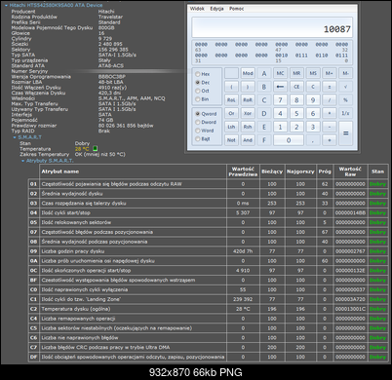This screenshot has height=380, width=392.
Task: Collapse the Atrybuty S.M.A.R.T. section
Action: [x=22, y=161]
